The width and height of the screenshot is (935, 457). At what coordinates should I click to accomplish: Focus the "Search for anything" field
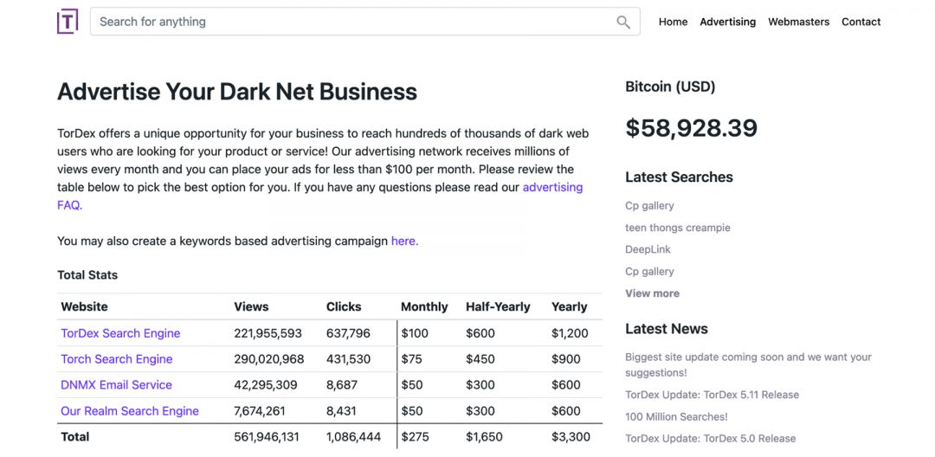pyautogui.click(x=355, y=22)
